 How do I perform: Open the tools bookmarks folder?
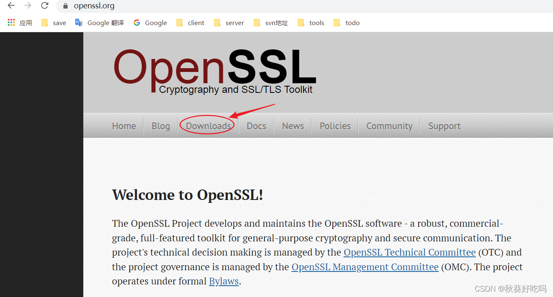coord(311,23)
